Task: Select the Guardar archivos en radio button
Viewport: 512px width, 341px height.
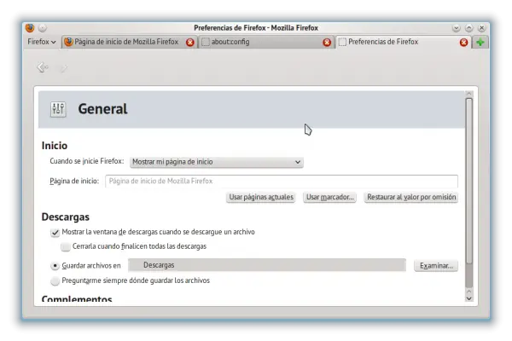Action: 55,265
